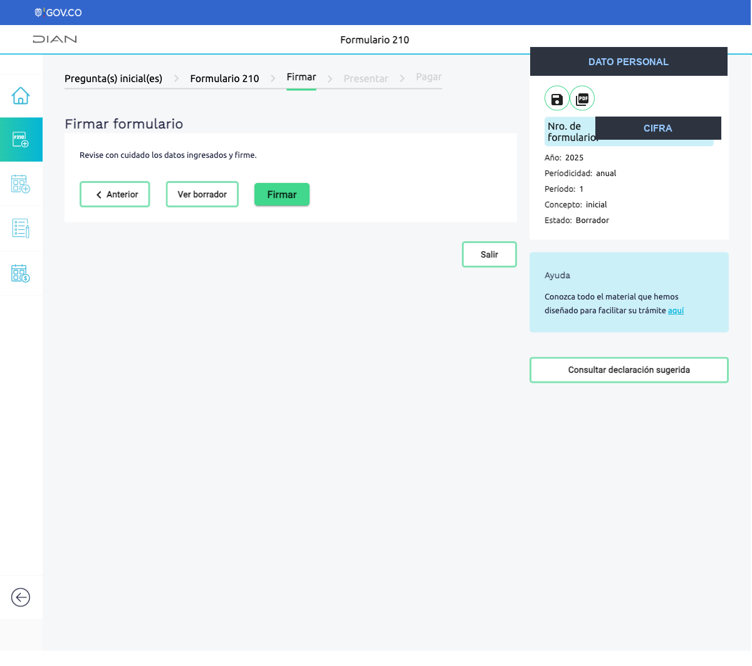The image size is (752, 666).
Task: Open the 'aquí' help link
Action: pos(676,311)
